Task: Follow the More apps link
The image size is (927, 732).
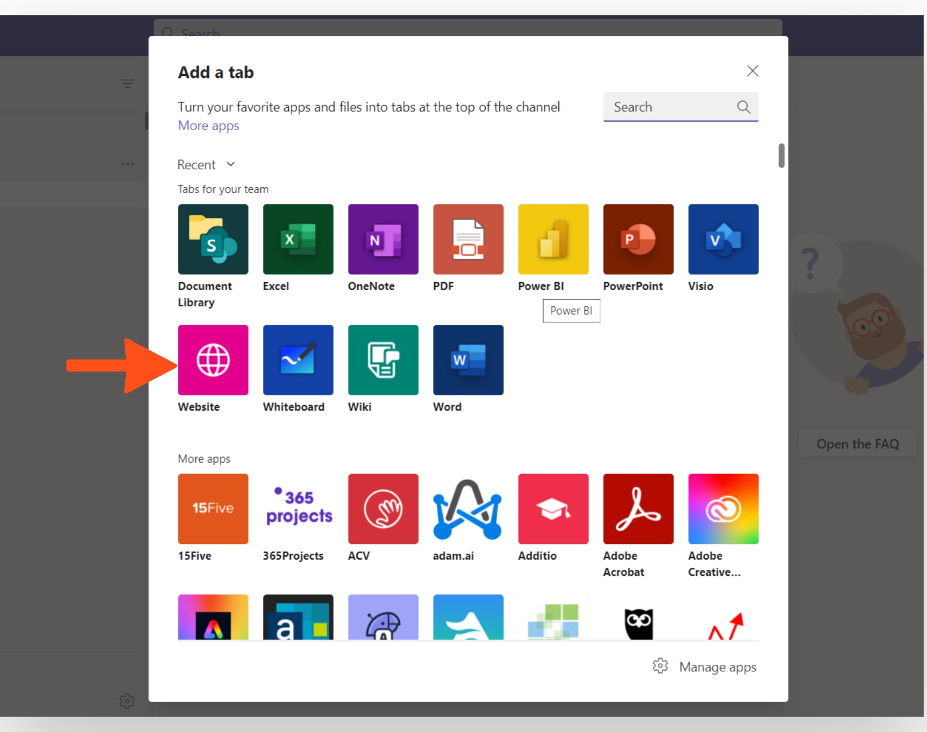Action: pos(209,126)
